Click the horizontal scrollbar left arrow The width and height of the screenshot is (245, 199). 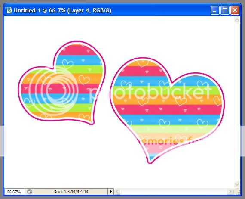click(118, 191)
